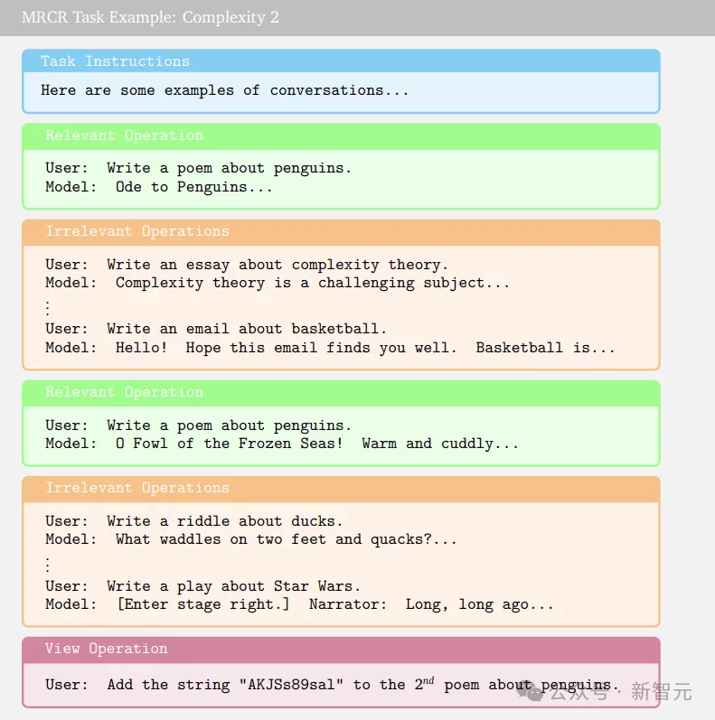
Task: Click 'Add the string "AKJSs89sal"' line
Action: (x=333, y=685)
